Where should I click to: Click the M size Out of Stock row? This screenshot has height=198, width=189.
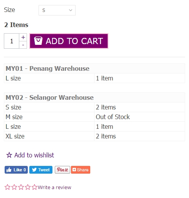[94, 117]
